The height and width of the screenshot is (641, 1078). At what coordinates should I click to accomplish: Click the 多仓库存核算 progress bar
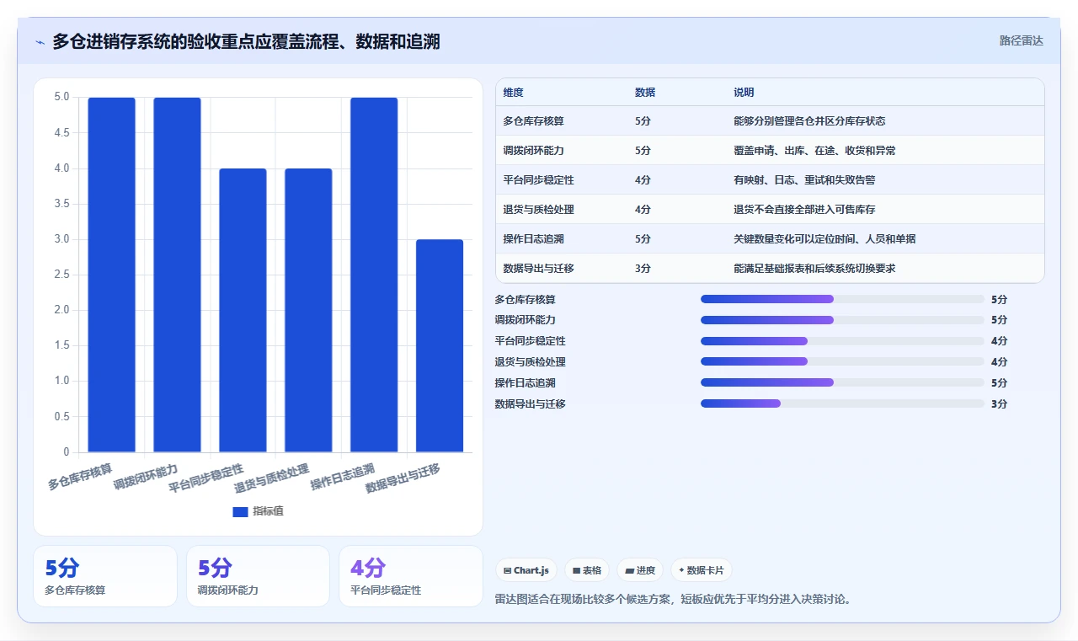[x=842, y=299]
